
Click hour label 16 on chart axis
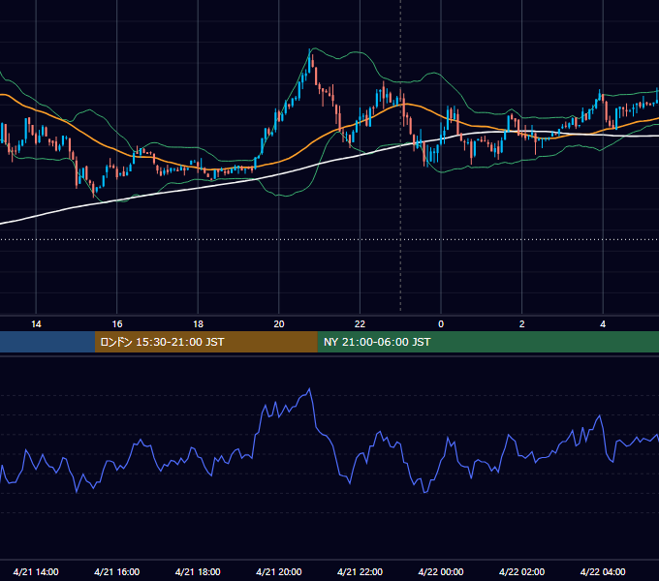(117, 324)
